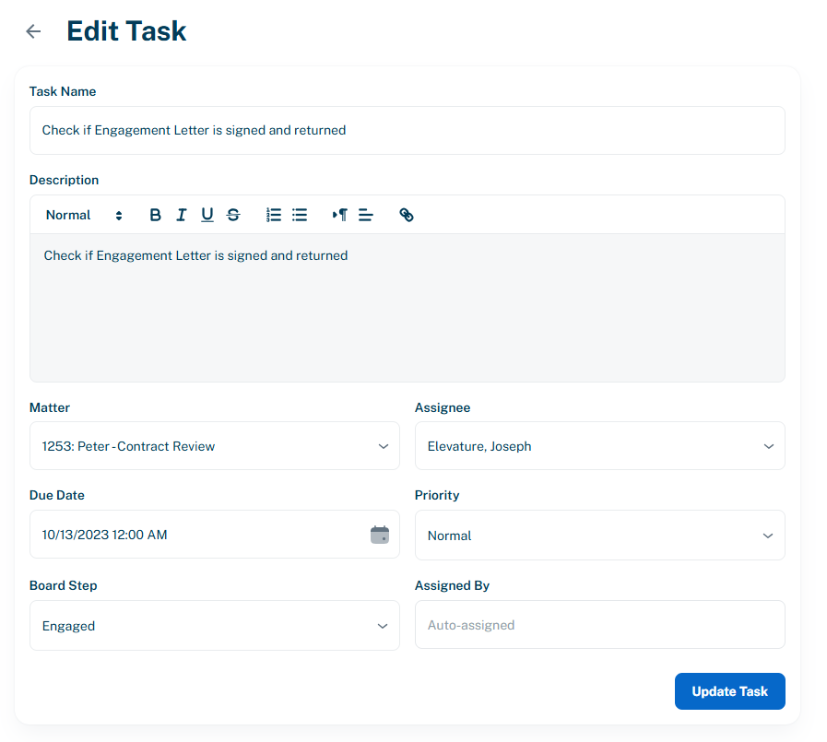Image resolution: width=827 pixels, height=742 pixels.
Task: Increase text indent in the description editor
Action: tap(339, 214)
